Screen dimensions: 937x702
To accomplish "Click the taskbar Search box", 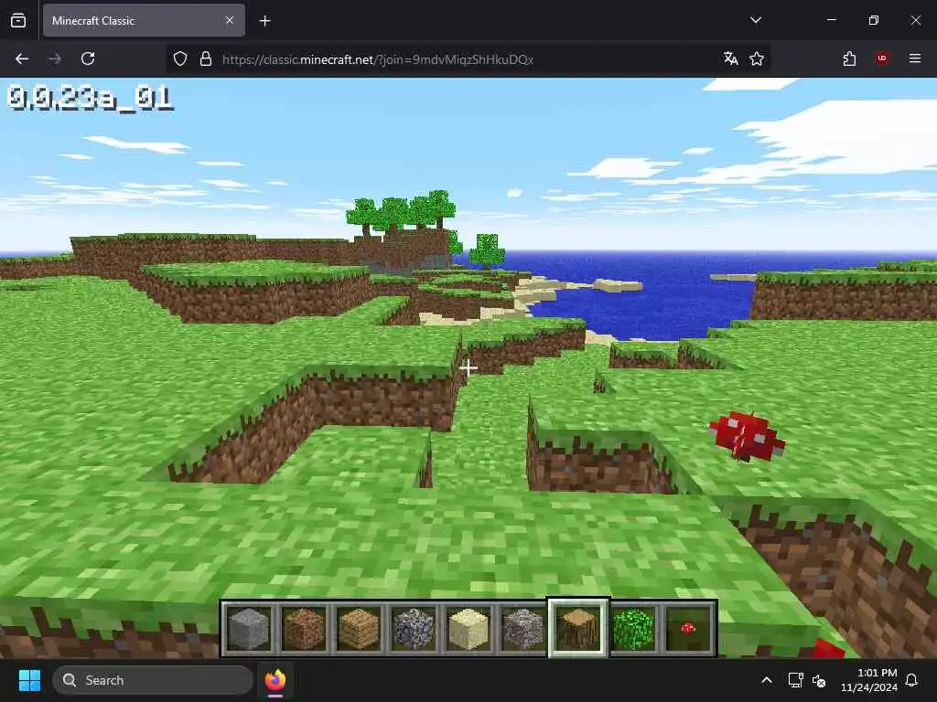I will coord(153,680).
